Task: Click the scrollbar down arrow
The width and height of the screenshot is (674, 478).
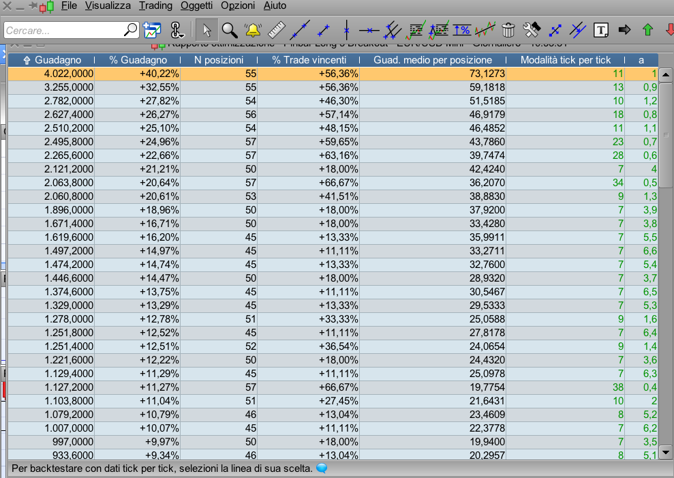Action: tap(665, 452)
